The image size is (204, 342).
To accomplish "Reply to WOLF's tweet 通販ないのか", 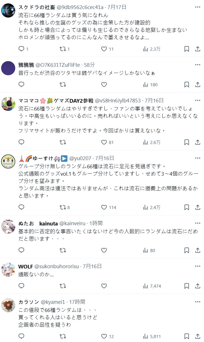I will [x=22, y=286].
